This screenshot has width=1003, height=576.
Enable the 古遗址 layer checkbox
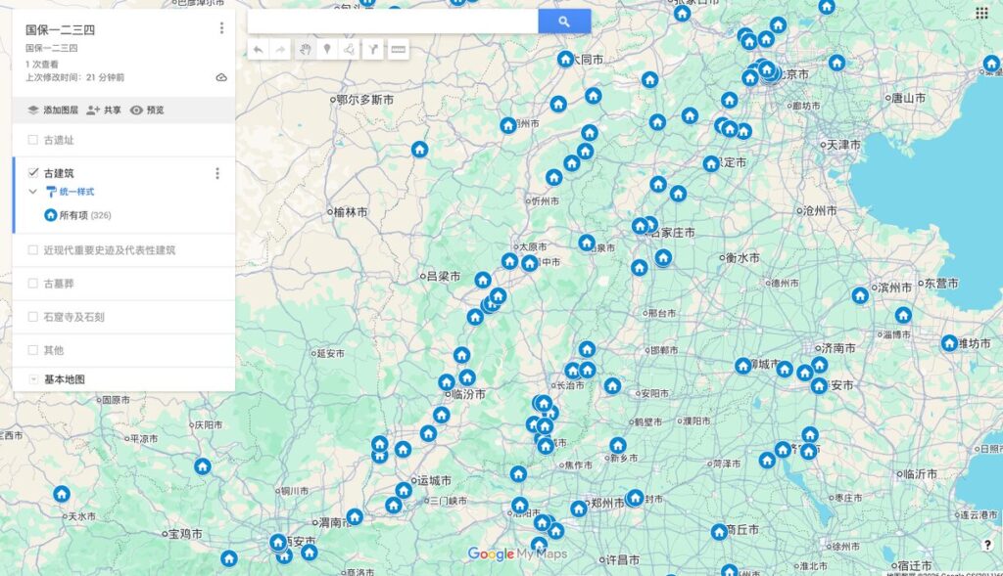coord(33,140)
